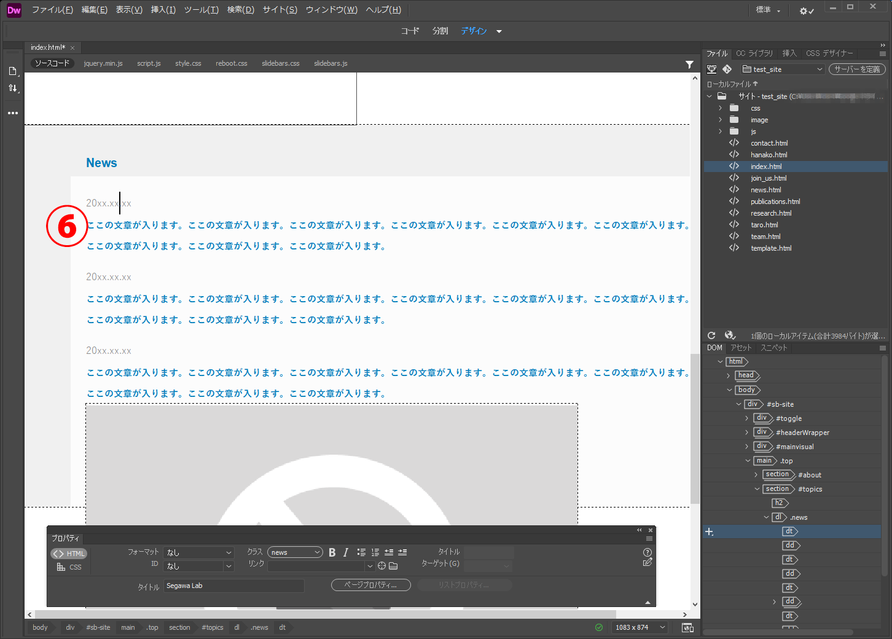Click the document title field Segawa Lab

233,586
